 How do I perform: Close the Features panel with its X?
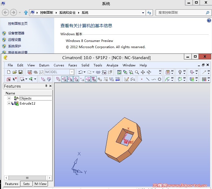click(50, 86)
